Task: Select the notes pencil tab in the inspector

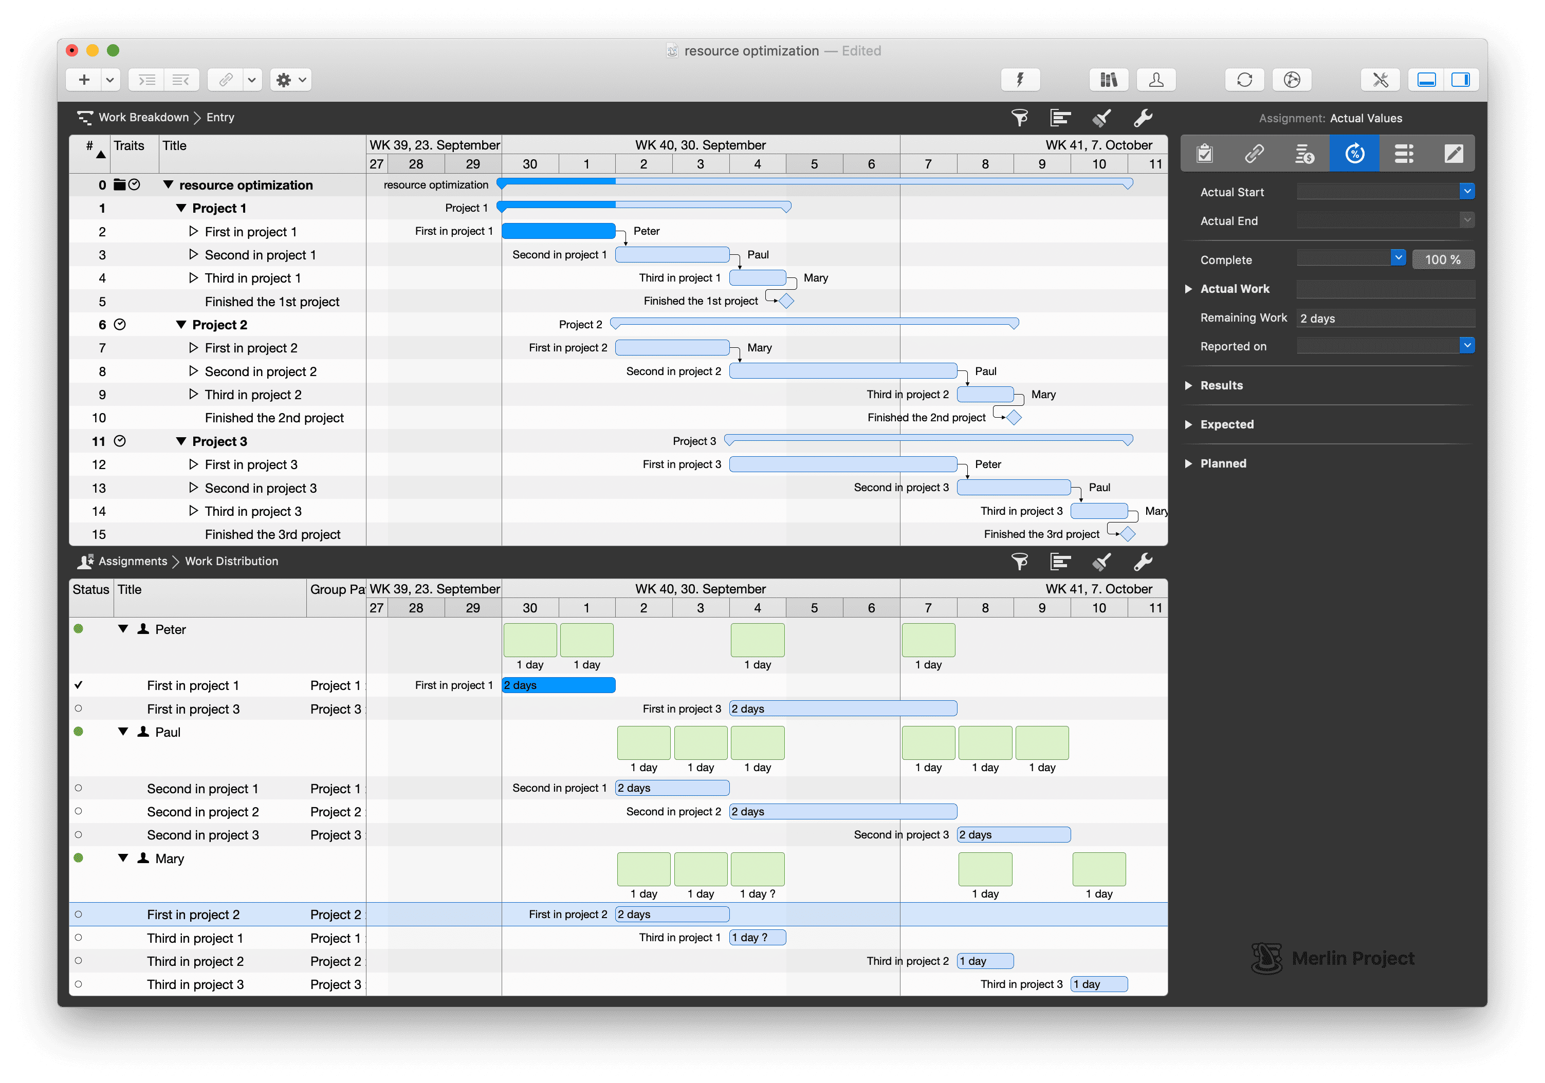Action: pos(1454,154)
